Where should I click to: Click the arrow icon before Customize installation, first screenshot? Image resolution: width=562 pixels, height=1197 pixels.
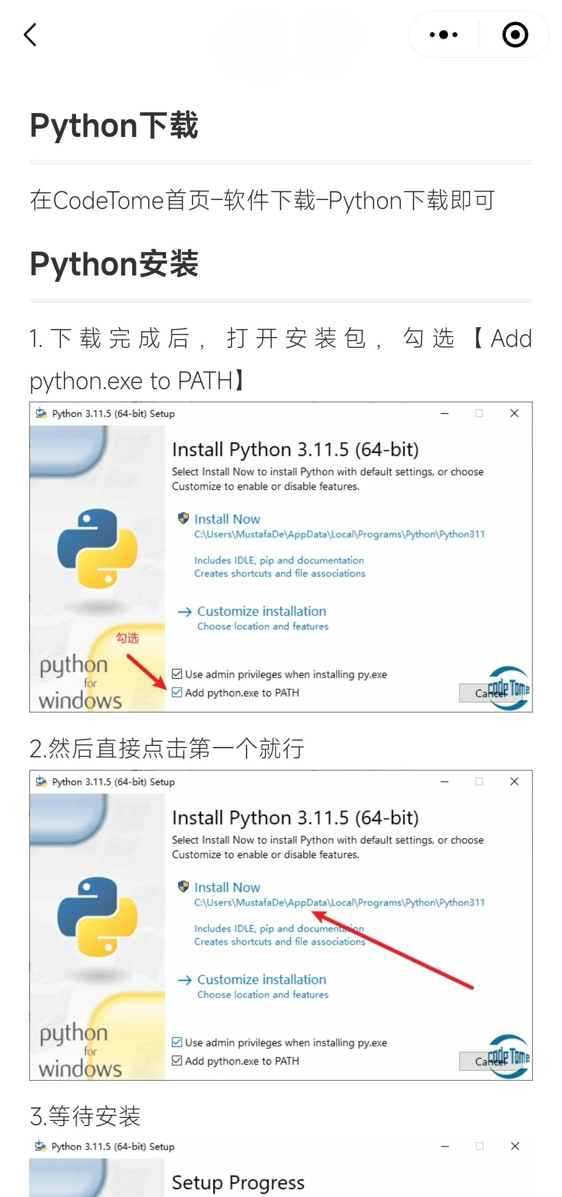185,612
